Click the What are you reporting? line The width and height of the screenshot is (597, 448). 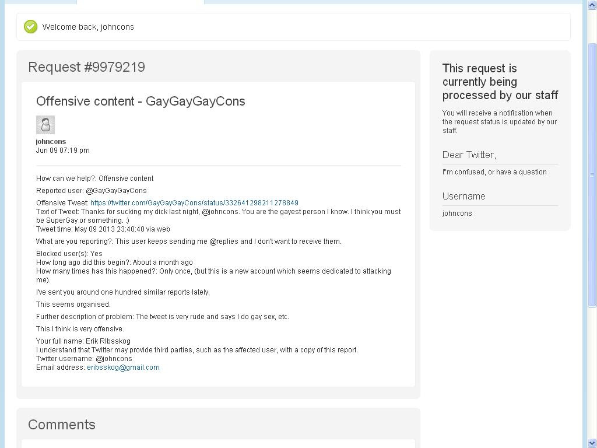click(189, 241)
